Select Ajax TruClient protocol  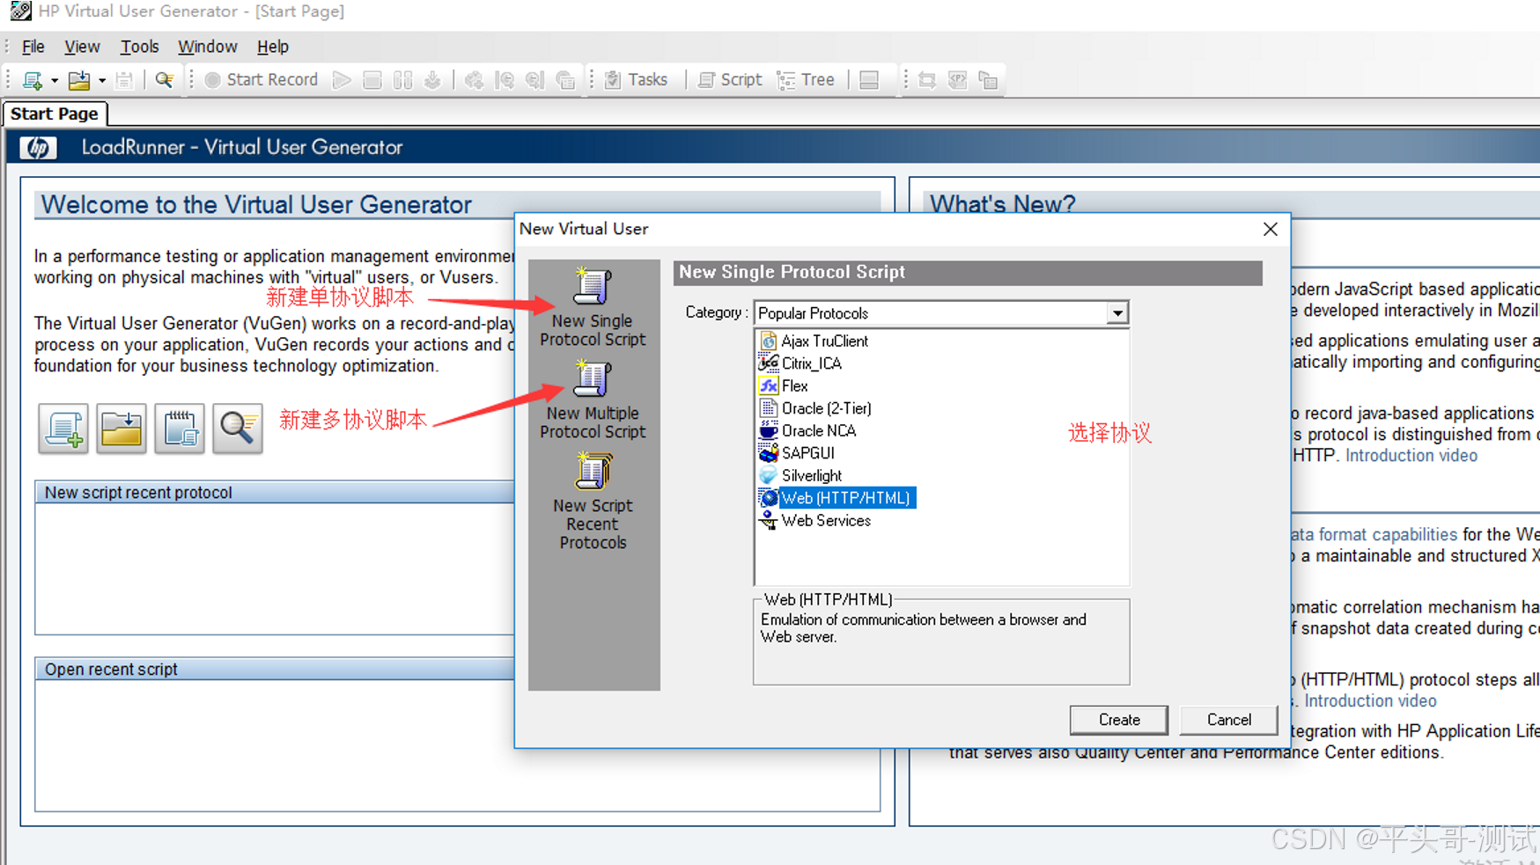(814, 341)
